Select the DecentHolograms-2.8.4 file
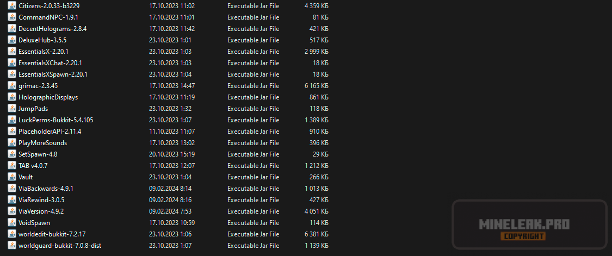612x256 pixels. pyautogui.click(x=52, y=28)
